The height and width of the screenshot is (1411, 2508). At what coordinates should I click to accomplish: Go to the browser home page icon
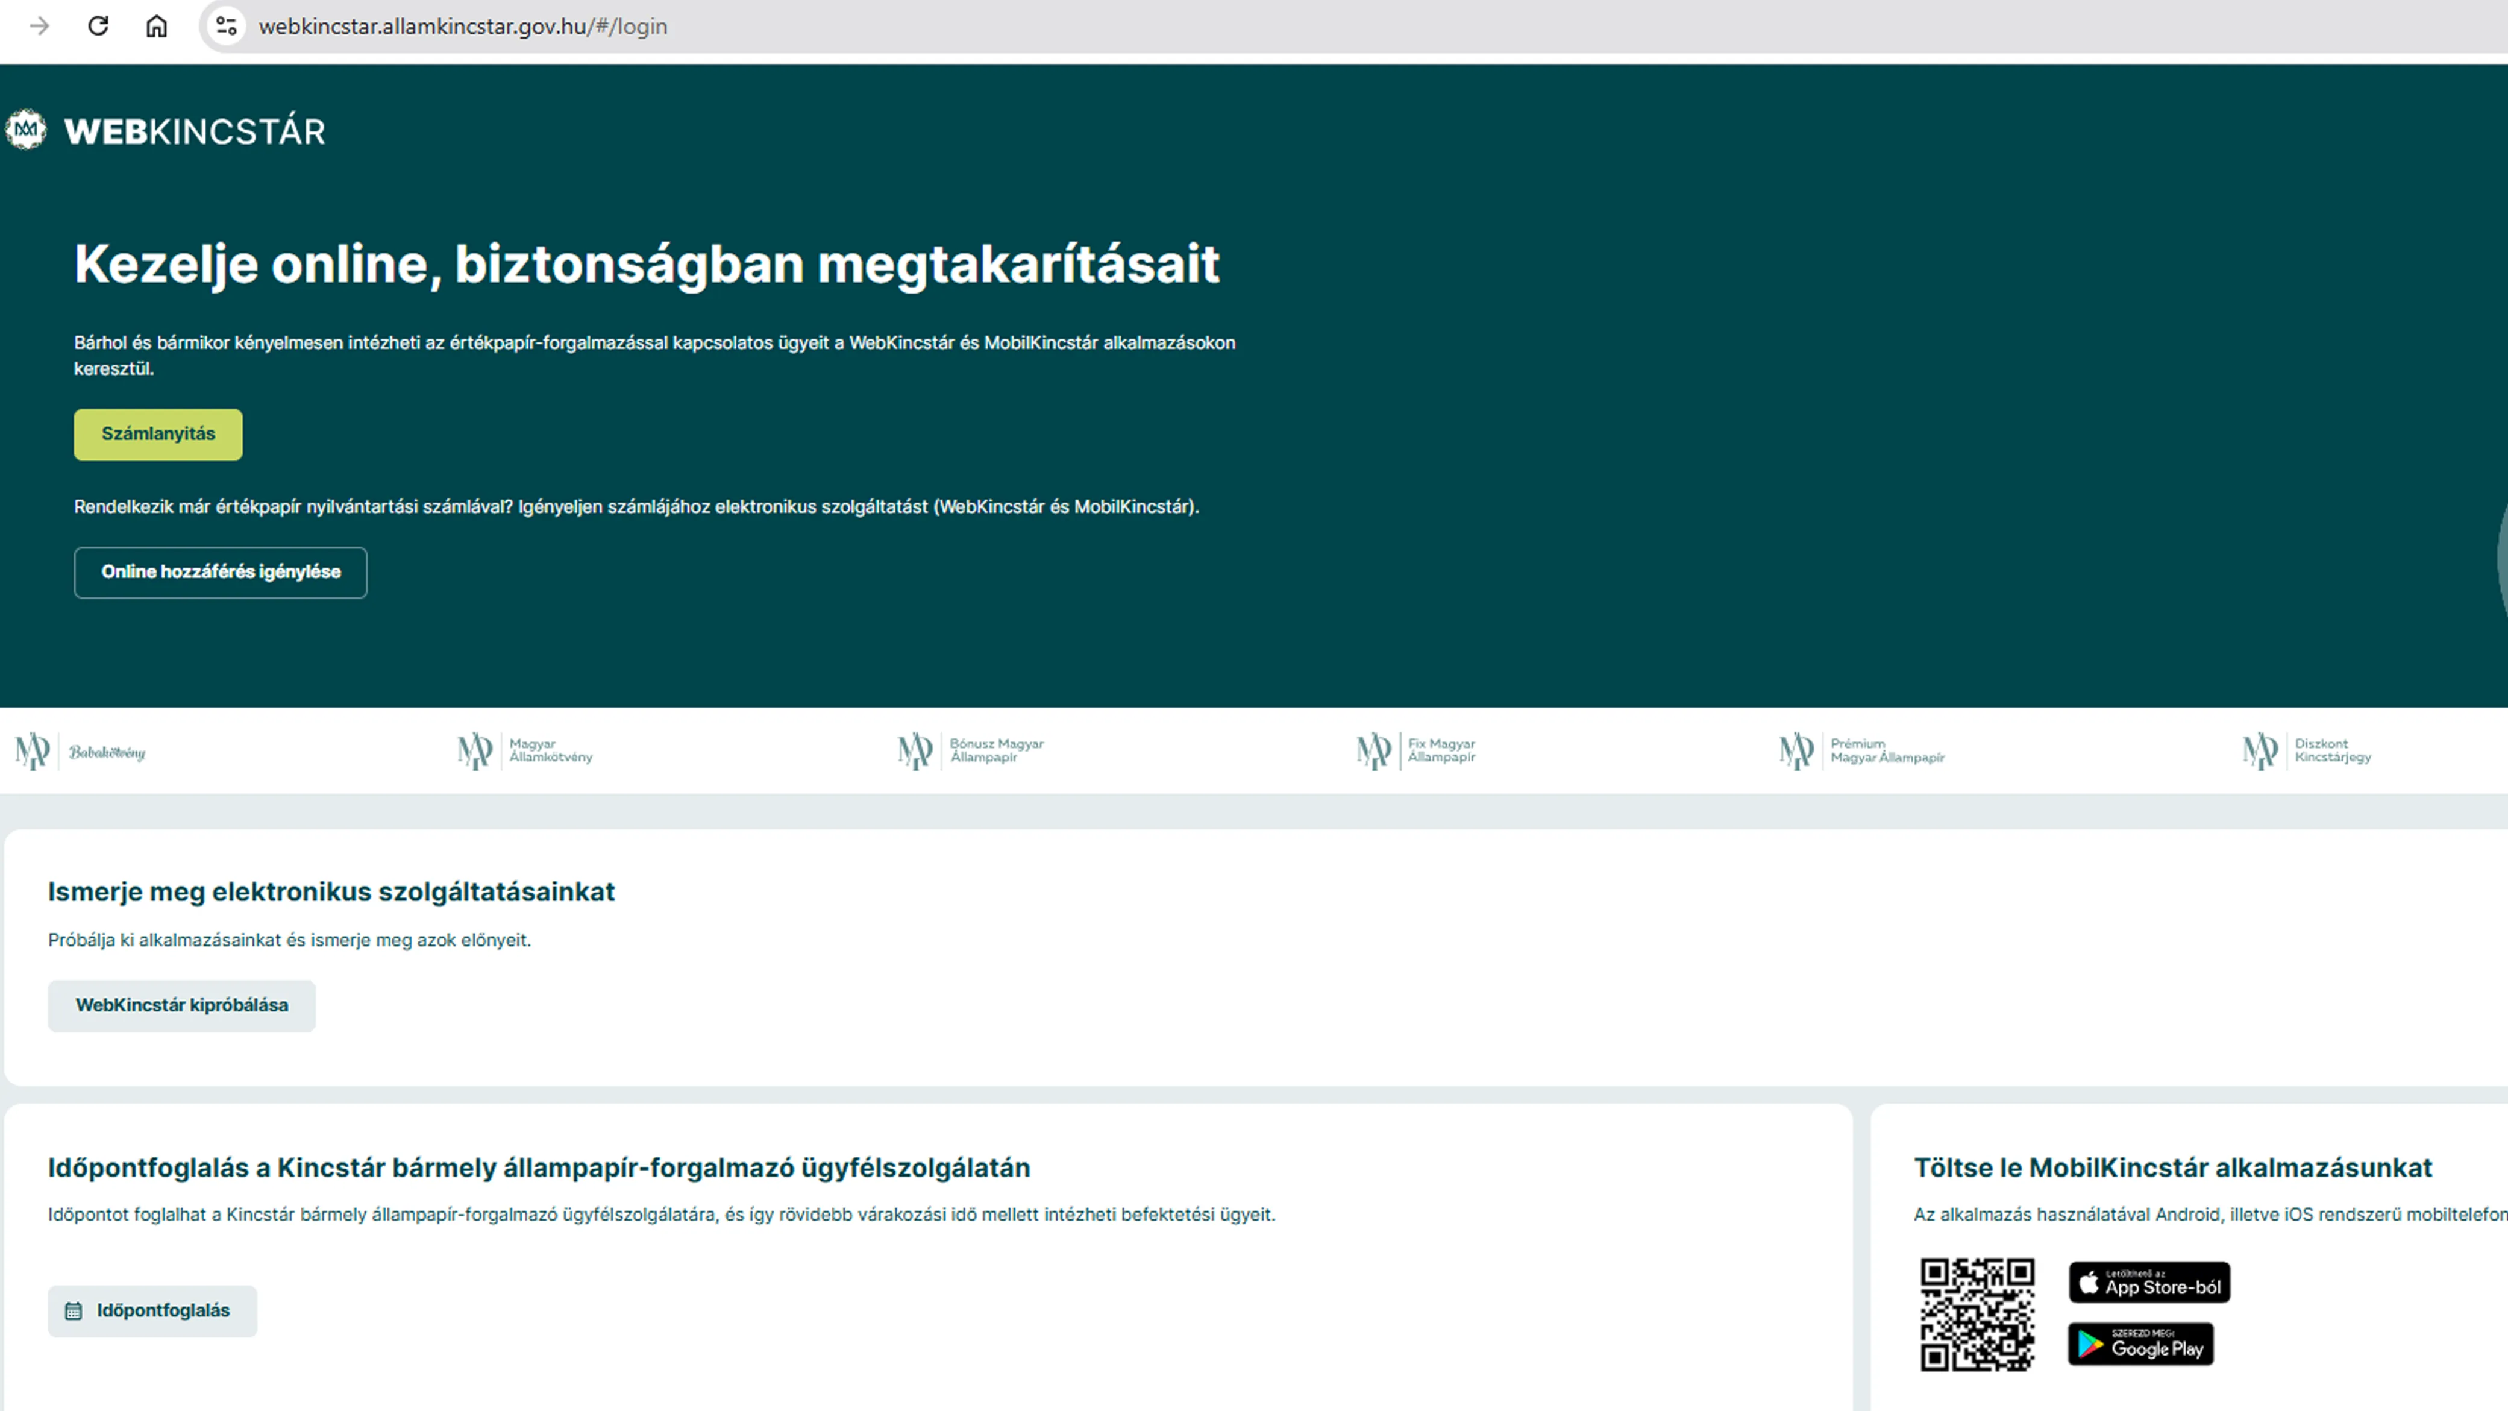[157, 27]
